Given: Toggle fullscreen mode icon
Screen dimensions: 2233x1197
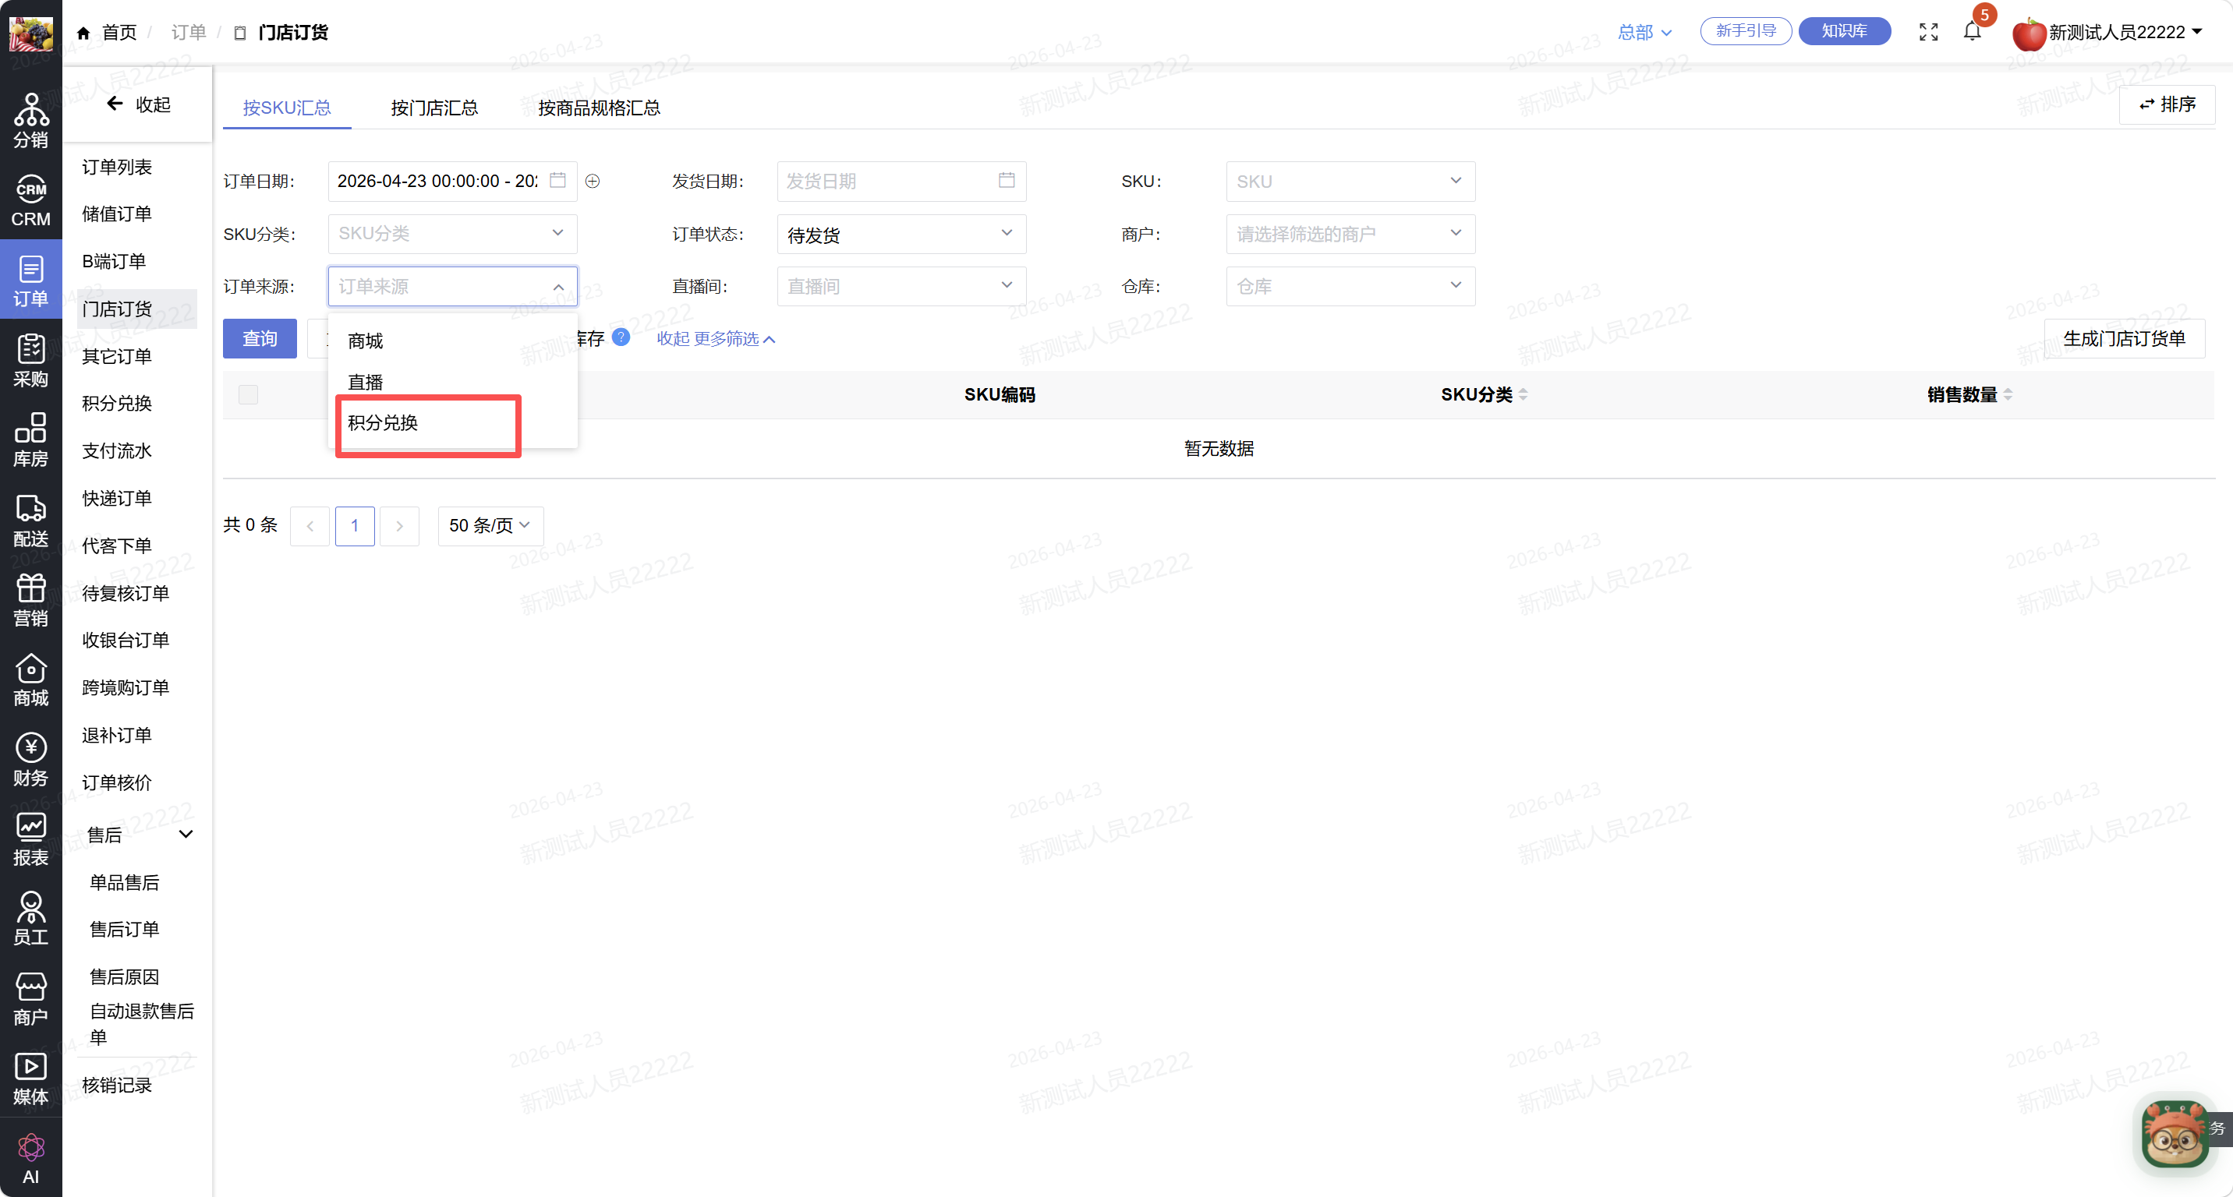Looking at the screenshot, I should click(x=1928, y=32).
